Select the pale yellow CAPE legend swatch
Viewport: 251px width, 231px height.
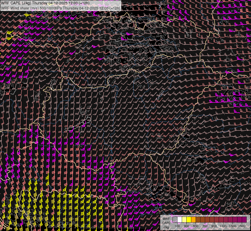tap(184, 219)
